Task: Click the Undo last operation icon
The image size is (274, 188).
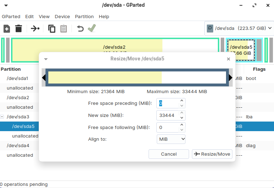Action: pos(80,28)
